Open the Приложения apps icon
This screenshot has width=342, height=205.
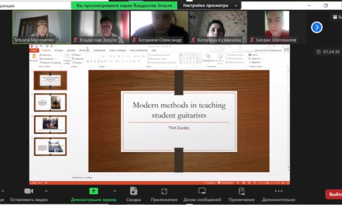[x=164, y=191]
